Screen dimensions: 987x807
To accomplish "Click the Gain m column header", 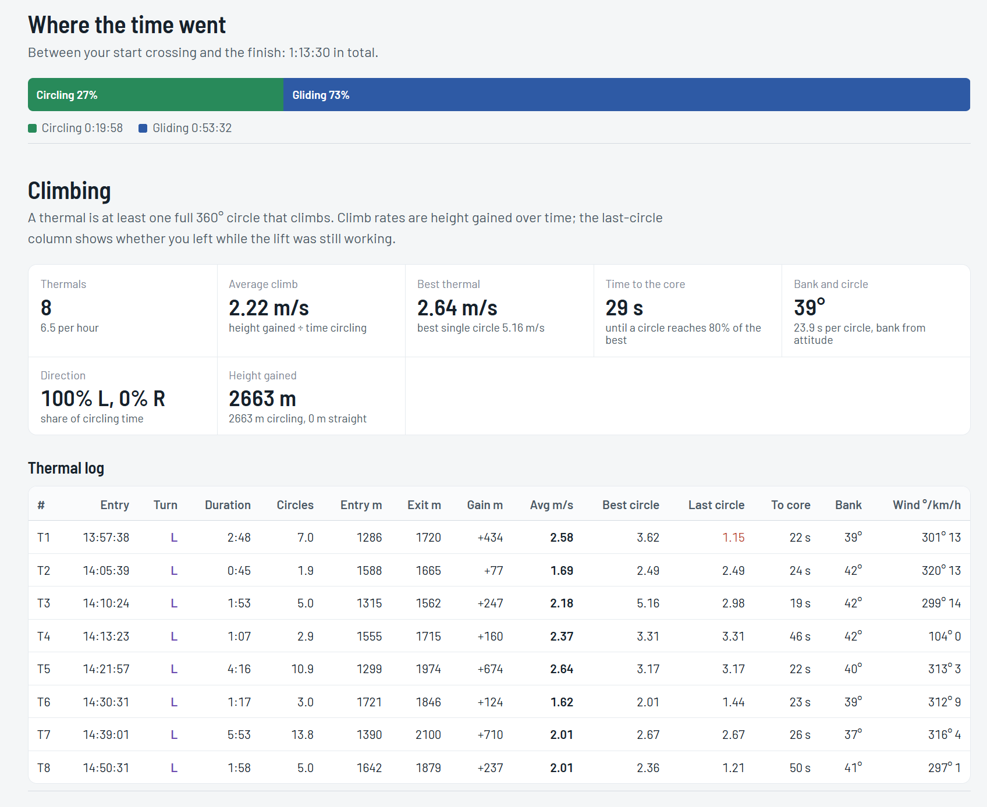I will coord(485,505).
